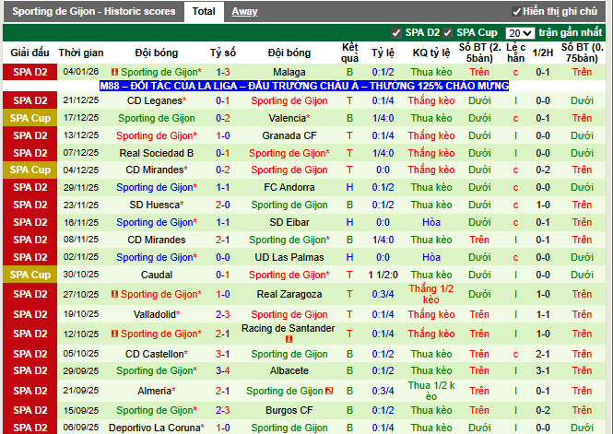The image size is (613, 434).
Task: Click SD Huesca team name
Action: tap(157, 205)
